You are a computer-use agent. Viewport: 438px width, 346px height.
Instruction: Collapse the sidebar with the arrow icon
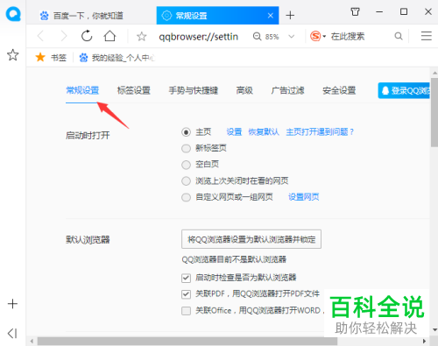coord(12,333)
